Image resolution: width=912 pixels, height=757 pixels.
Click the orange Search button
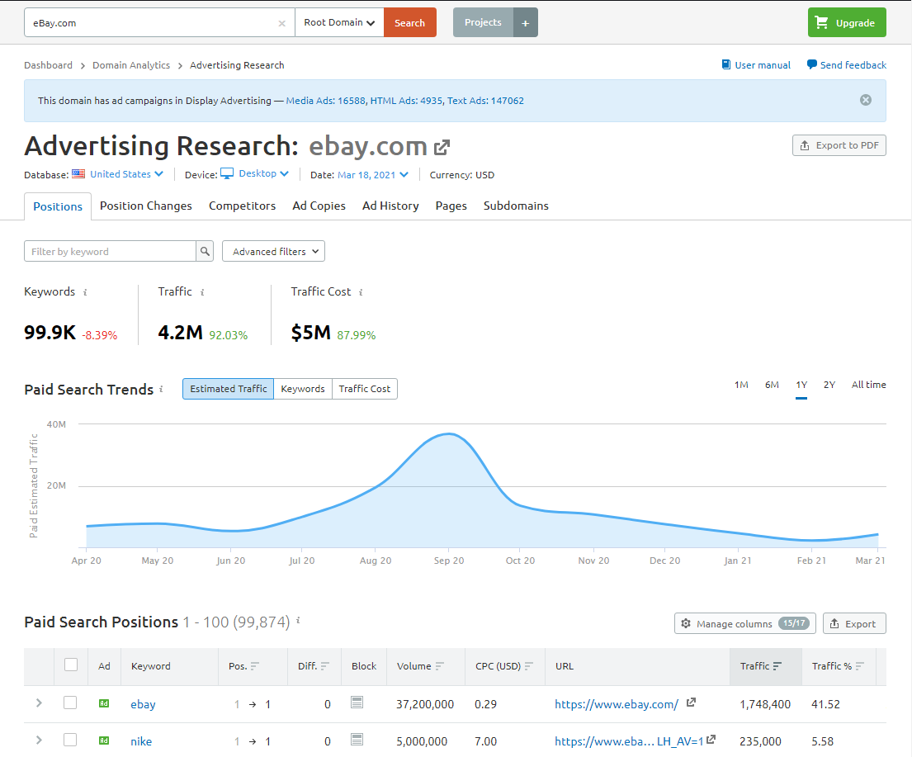pos(410,22)
